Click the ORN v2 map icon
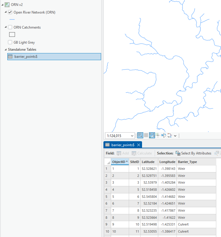Image resolution: width=221 pixels, height=237 pixels. (7, 5)
